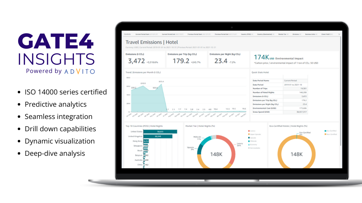Screen dimensions: 362x203
Task: Click the Upscale legend swatch
Action: pos(249,138)
